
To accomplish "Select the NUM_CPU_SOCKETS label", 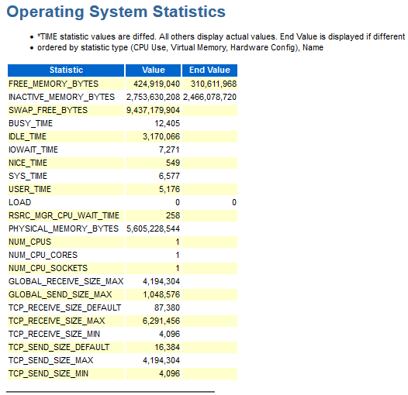I will pyautogui.click(x=48, y=268).
